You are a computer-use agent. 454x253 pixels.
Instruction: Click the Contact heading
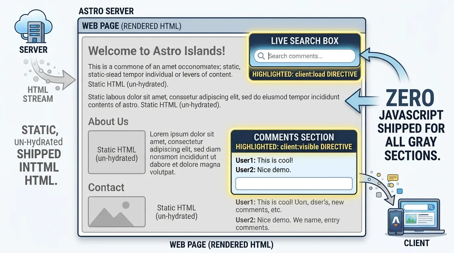pyautogui.click(x=106, y=187)
